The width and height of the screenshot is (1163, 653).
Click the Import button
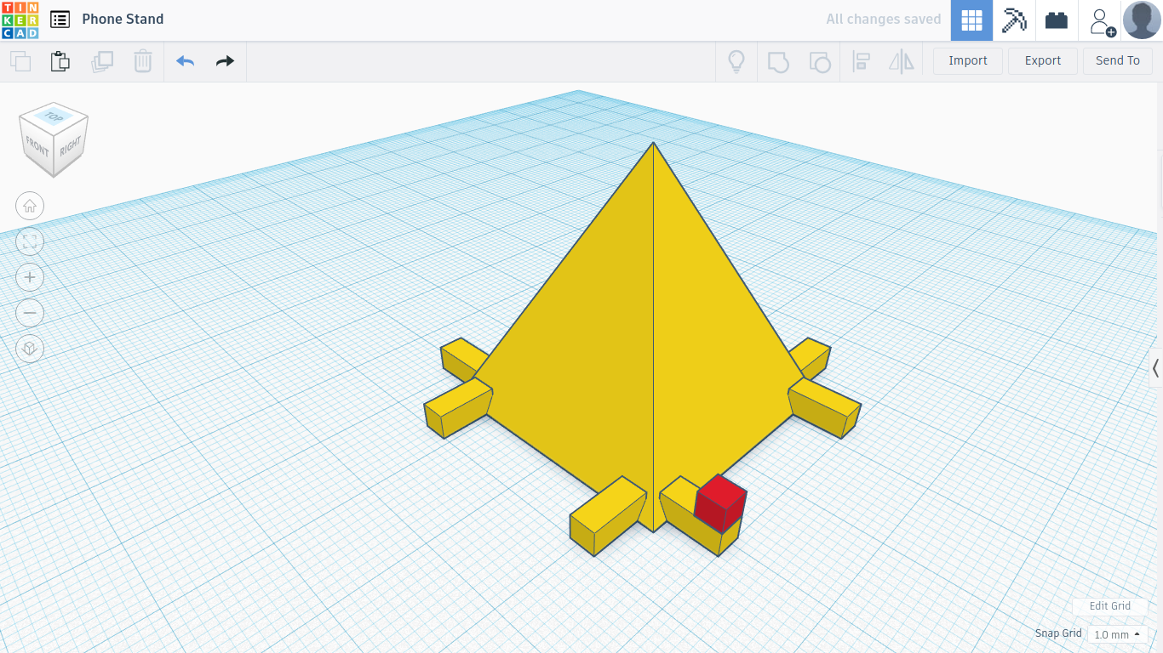click(x=968, y=60)
